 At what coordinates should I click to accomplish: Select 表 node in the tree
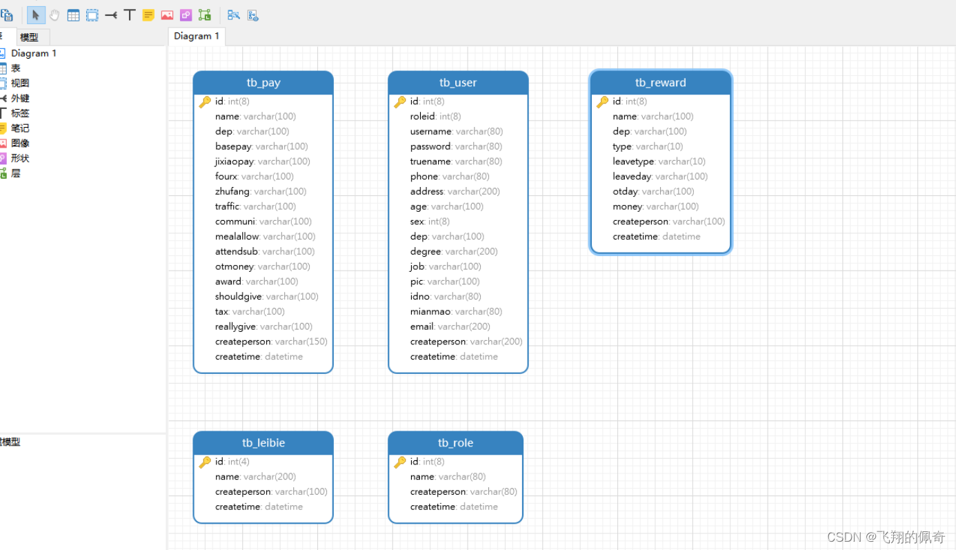(15, 68)
